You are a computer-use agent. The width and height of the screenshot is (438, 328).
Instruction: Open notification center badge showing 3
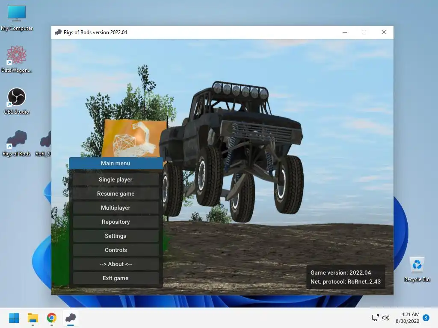pyautogui.click(x=426, y=318)
